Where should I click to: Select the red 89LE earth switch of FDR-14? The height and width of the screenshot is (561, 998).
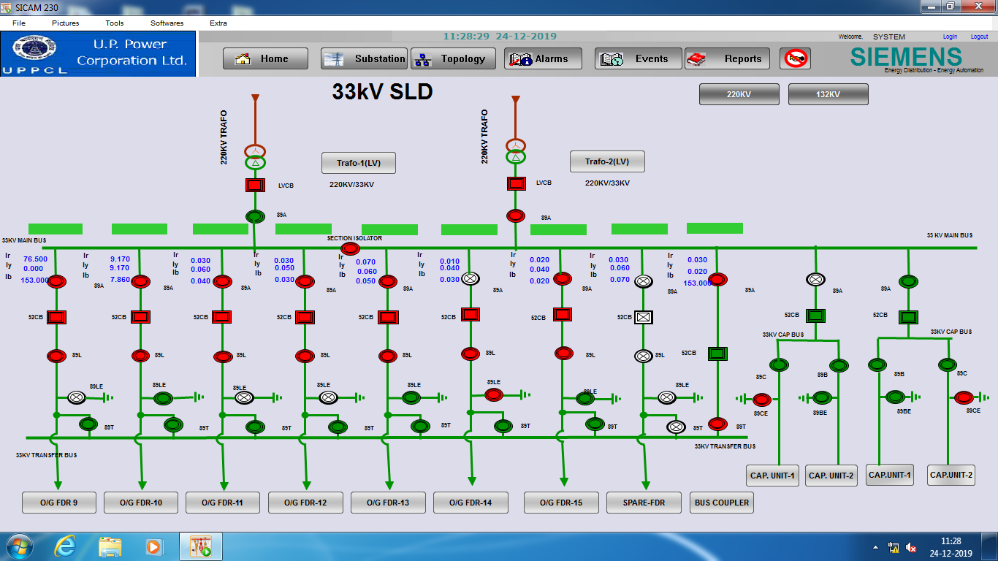(x=494, y=394)
